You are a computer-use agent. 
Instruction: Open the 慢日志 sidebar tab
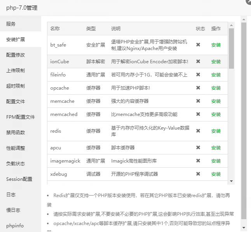(x=21, y=210)
